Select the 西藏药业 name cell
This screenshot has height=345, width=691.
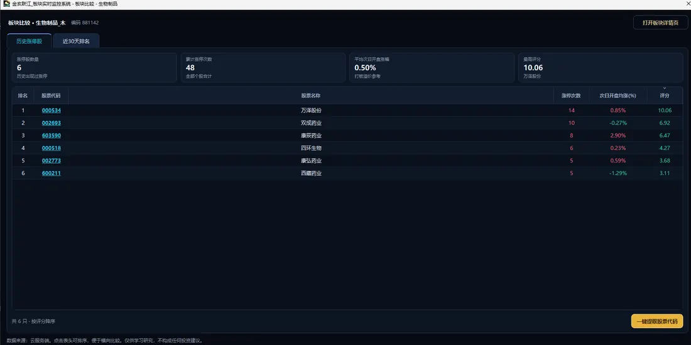coord(311,173)
